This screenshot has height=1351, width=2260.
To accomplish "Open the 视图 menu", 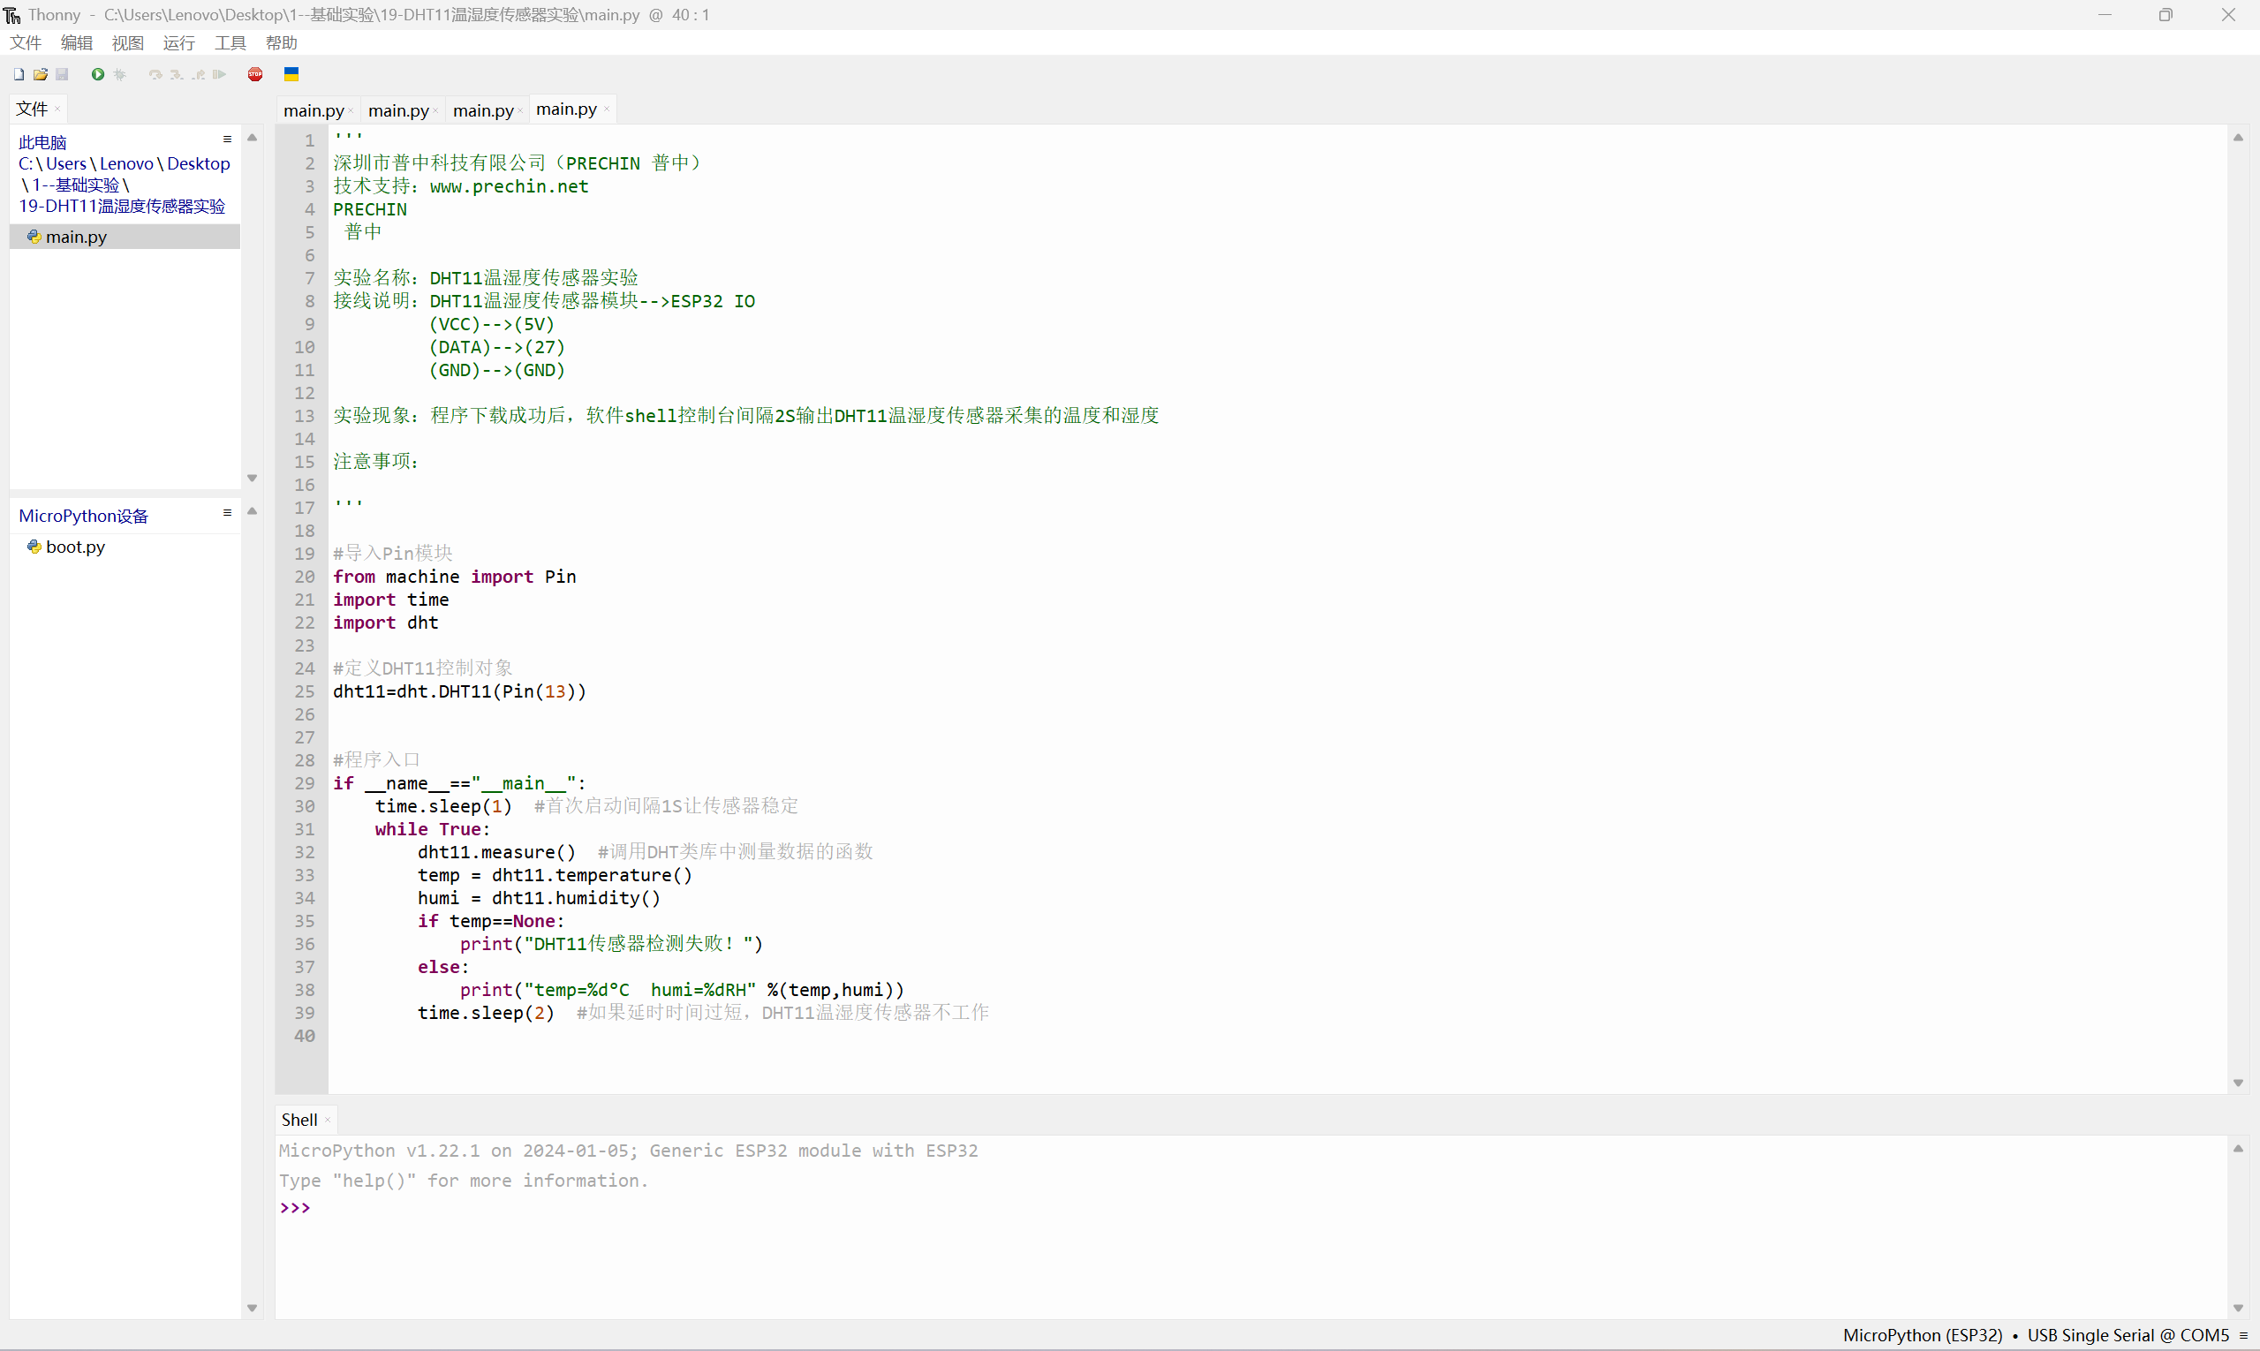I will click(127, 42).
